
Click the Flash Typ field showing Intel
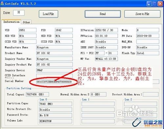pyautogui.click(x=148, y=53)
